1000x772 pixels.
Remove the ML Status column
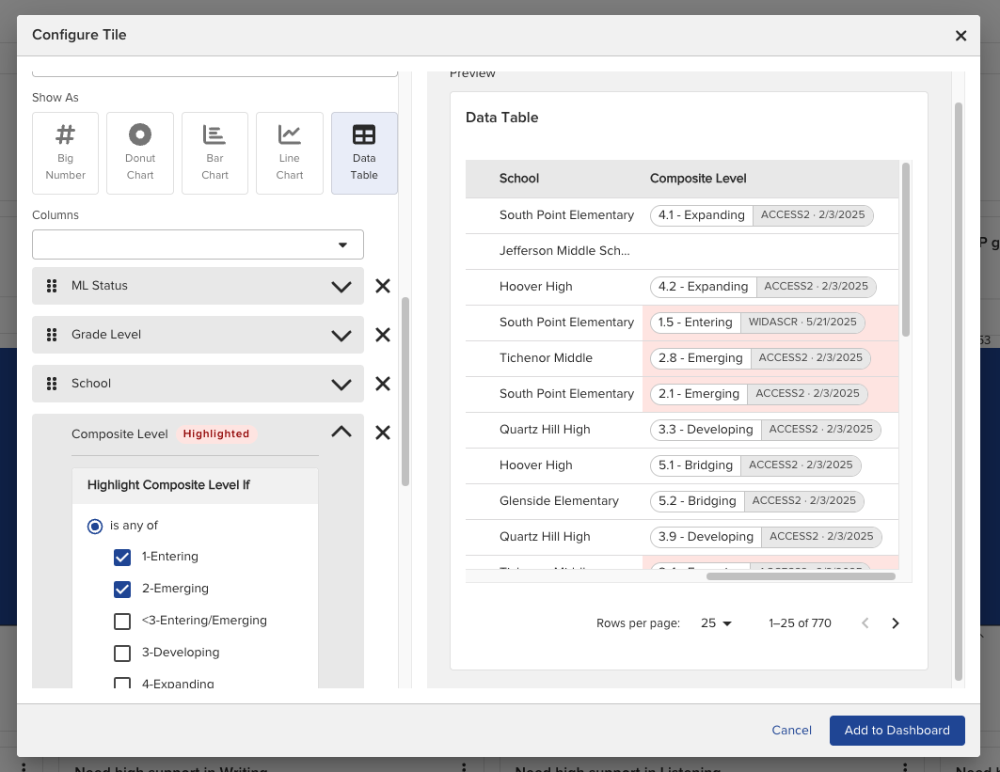click(x=383, y=286)
